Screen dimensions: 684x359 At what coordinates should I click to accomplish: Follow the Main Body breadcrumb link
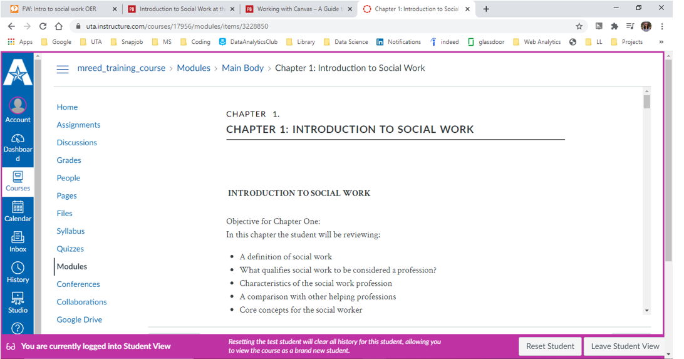tap(242, 68)
